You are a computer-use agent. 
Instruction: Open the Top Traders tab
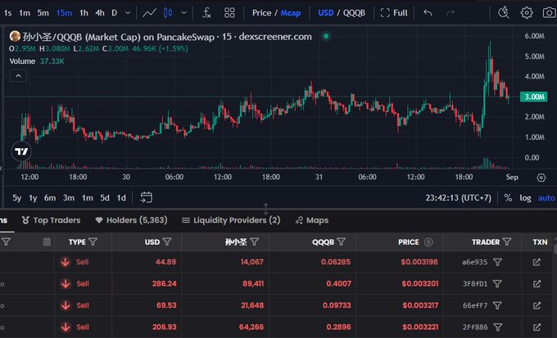tap(51, 220)
